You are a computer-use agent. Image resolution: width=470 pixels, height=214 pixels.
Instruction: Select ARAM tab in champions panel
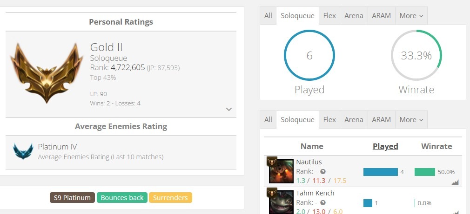point(381,120)
